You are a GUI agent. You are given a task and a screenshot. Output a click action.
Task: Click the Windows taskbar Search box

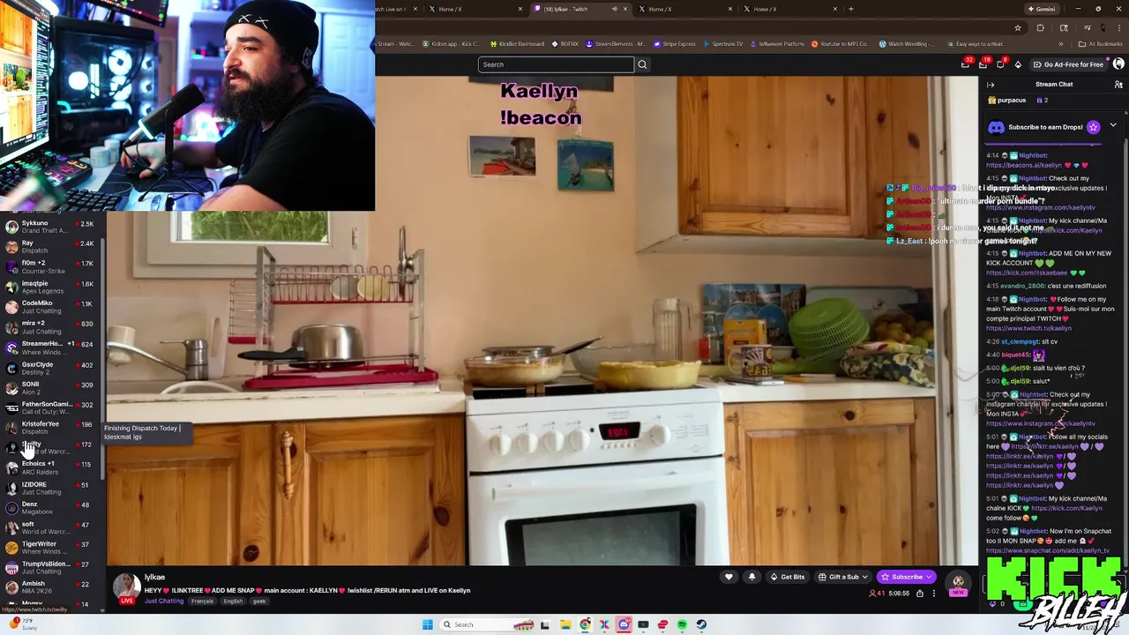tap(487, 624)
